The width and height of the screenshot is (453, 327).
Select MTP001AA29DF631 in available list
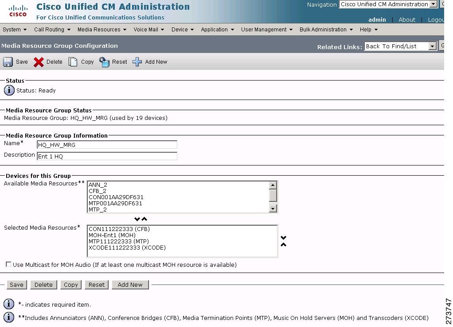click(x=115, y=203)
